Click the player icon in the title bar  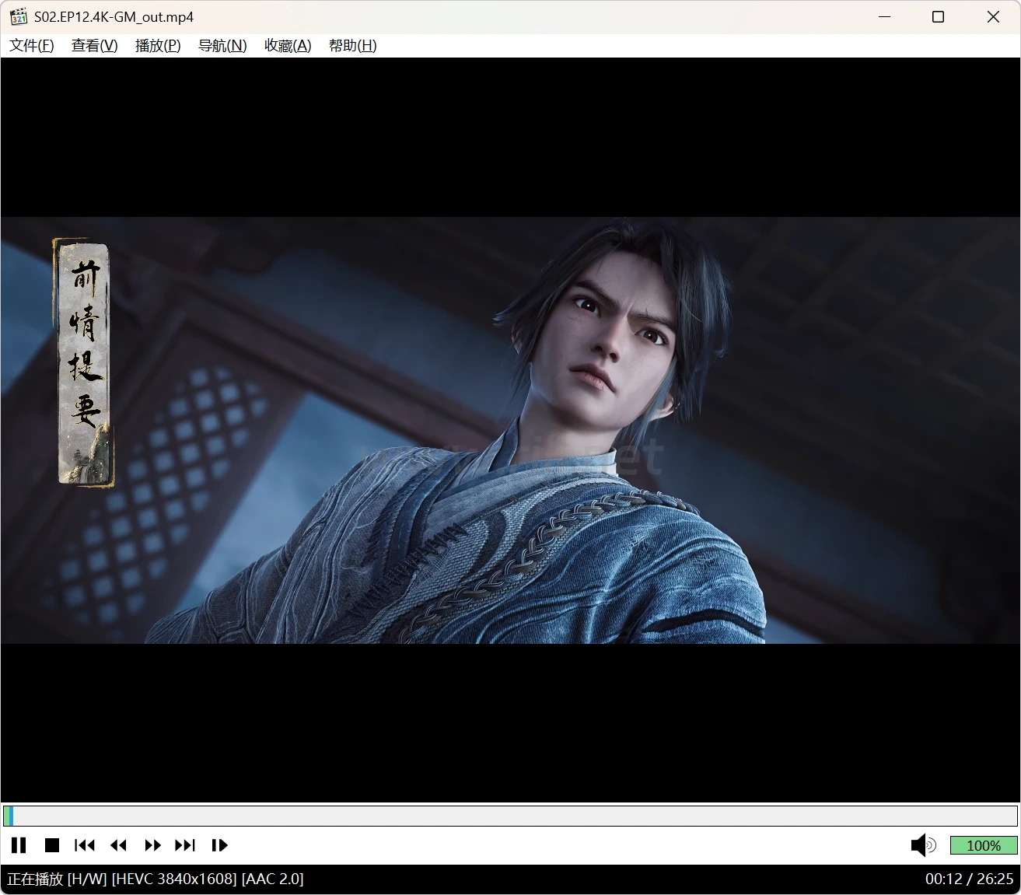(19, 17)
